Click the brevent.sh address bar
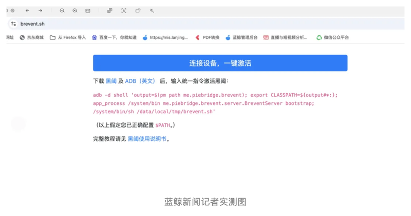411x216 pixels. [206, 24]
